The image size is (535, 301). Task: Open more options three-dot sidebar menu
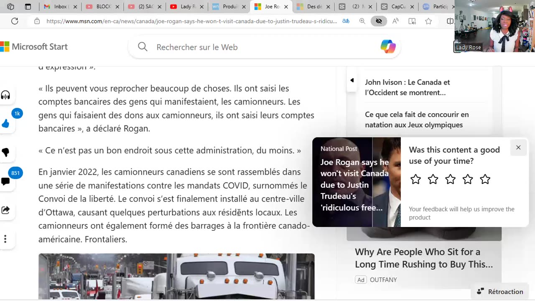5,239
